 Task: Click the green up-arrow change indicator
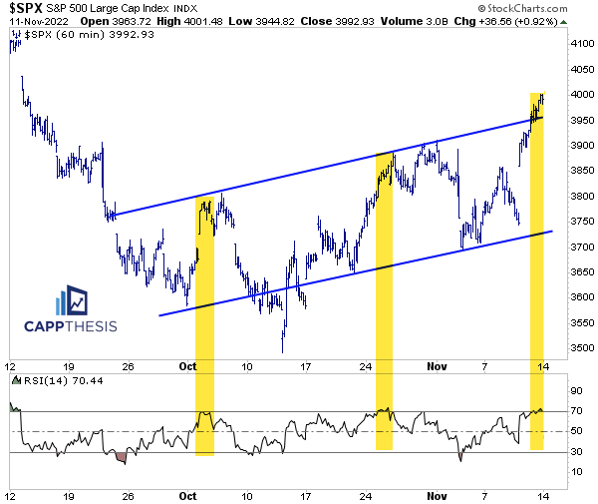(563, 22)
